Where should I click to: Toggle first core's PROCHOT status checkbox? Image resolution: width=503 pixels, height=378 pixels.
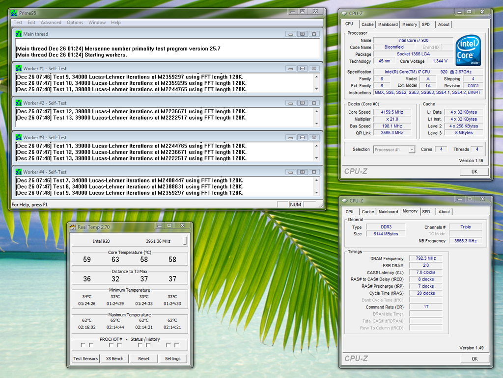click(x=83, y=345)
